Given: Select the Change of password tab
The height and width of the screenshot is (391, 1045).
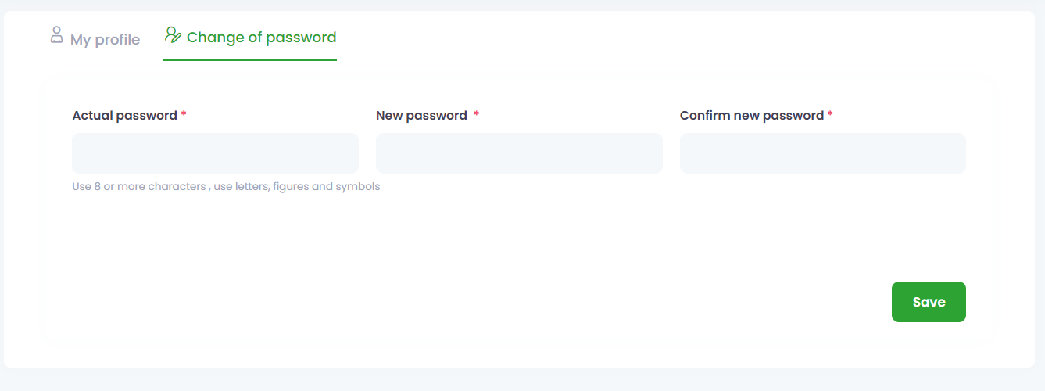Looking at the screenshot, I should [261, 38].
